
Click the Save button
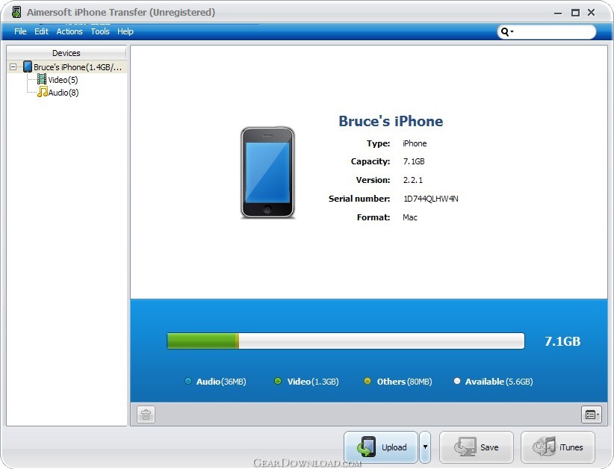click(476, 447)
